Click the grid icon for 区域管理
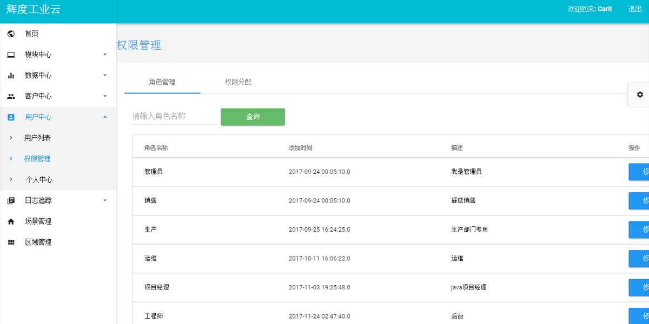Viewport: 649px width, 324px height. tap(11, 242)
